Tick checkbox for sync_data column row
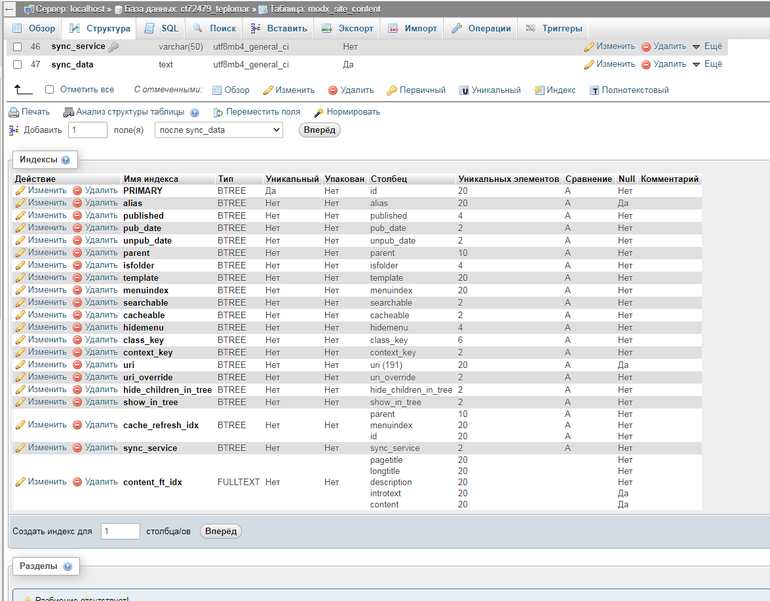This screenshot has height=601, width=770. [x=18, y=64]
